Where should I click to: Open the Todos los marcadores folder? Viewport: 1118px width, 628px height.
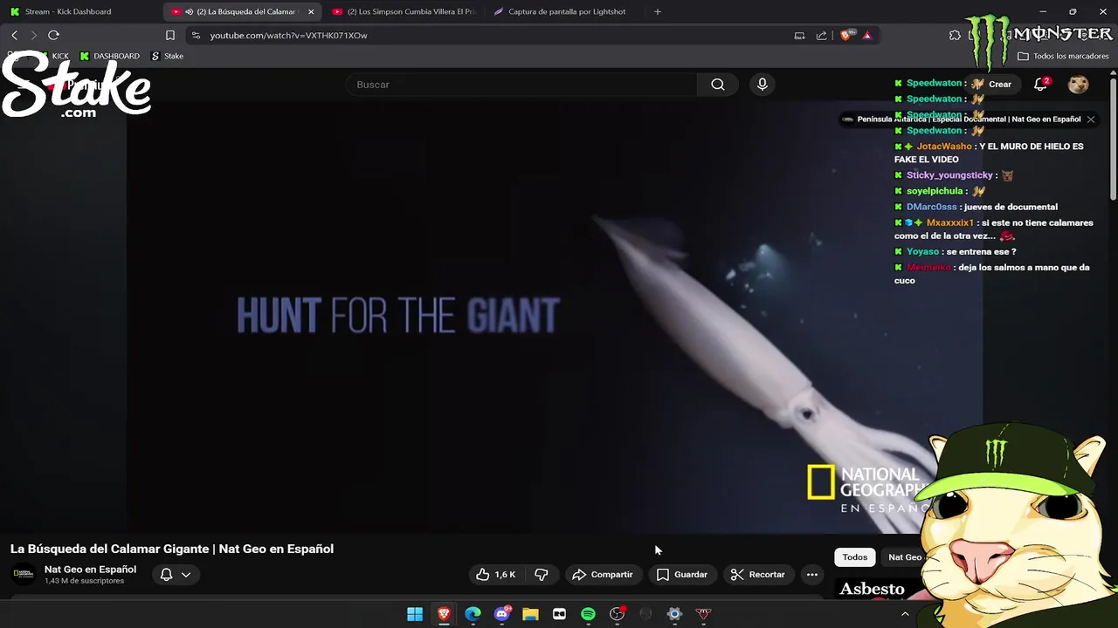1064,56
